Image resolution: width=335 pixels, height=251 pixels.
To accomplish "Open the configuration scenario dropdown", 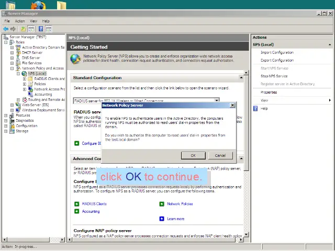I will coord(217,100).
